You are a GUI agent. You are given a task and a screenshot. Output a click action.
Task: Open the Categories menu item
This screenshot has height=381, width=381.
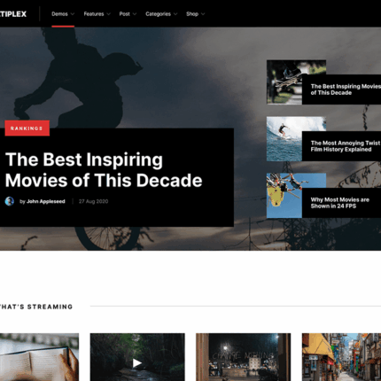(x=158, y=14)
